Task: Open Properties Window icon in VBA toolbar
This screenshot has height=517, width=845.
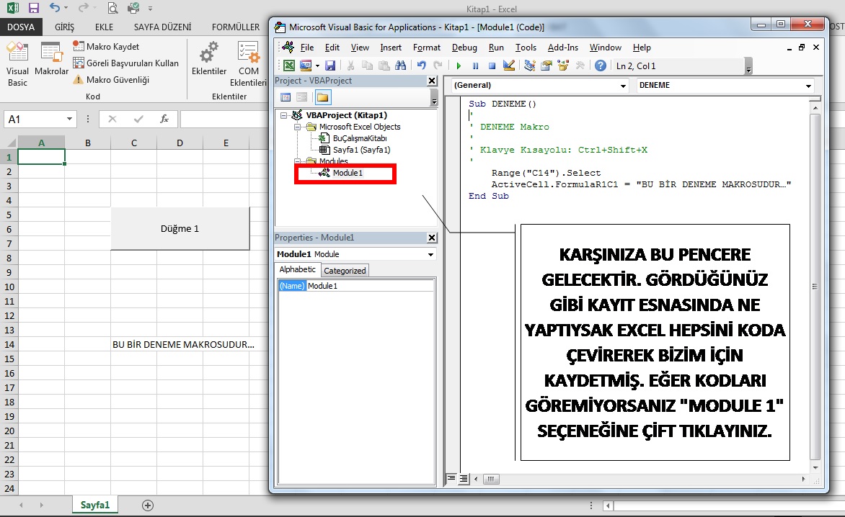Action: (x=547, y=66)
